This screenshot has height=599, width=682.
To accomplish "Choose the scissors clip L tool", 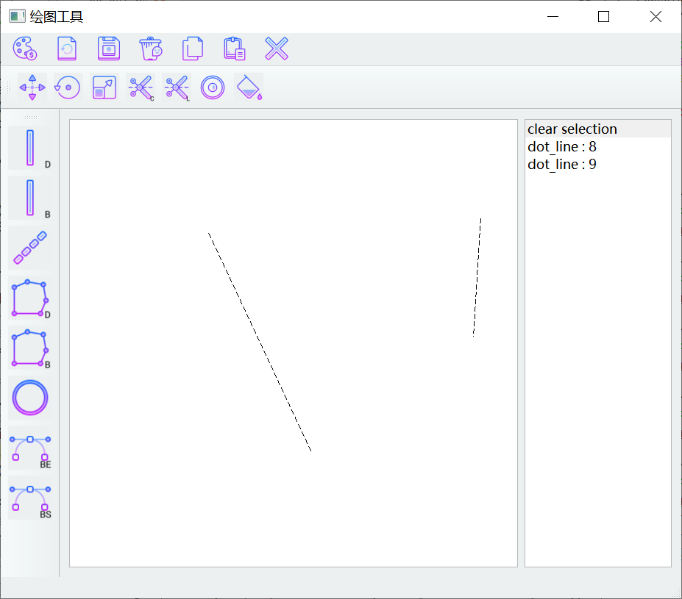I will (x=177, y=87).
